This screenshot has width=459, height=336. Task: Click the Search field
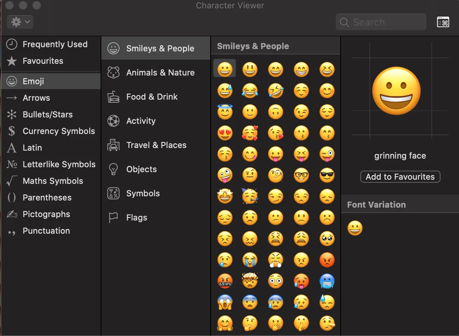click(381, 22)
